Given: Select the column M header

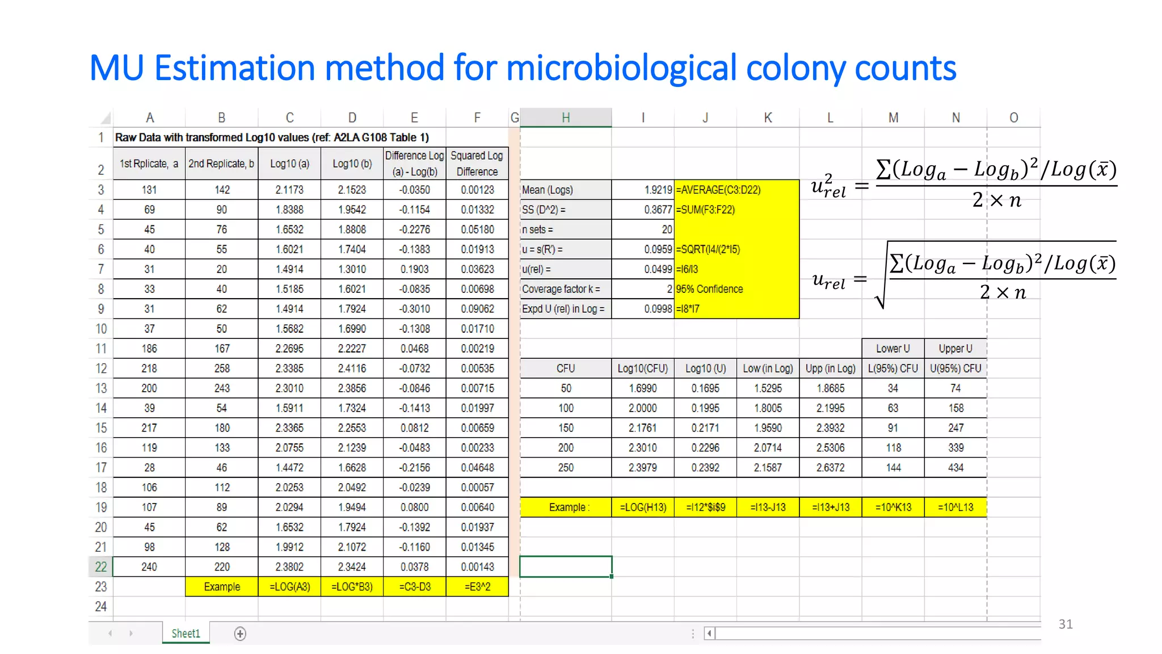Looking at the screenshot, I should point(893,118).
